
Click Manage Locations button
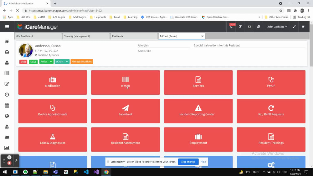[82, 62]
